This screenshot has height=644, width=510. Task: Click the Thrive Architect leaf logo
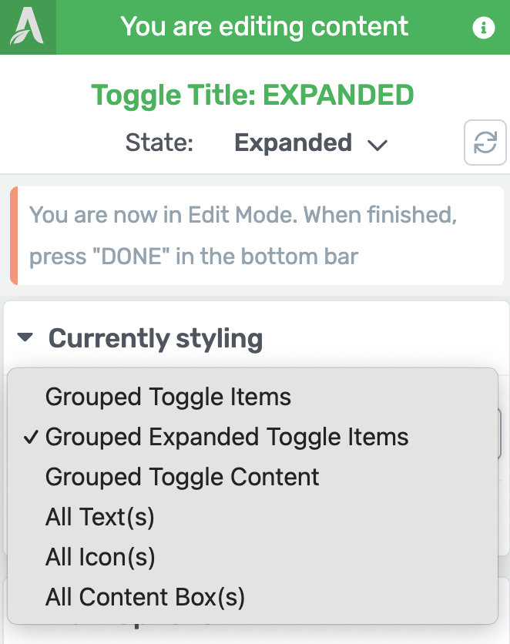[28, 27]
